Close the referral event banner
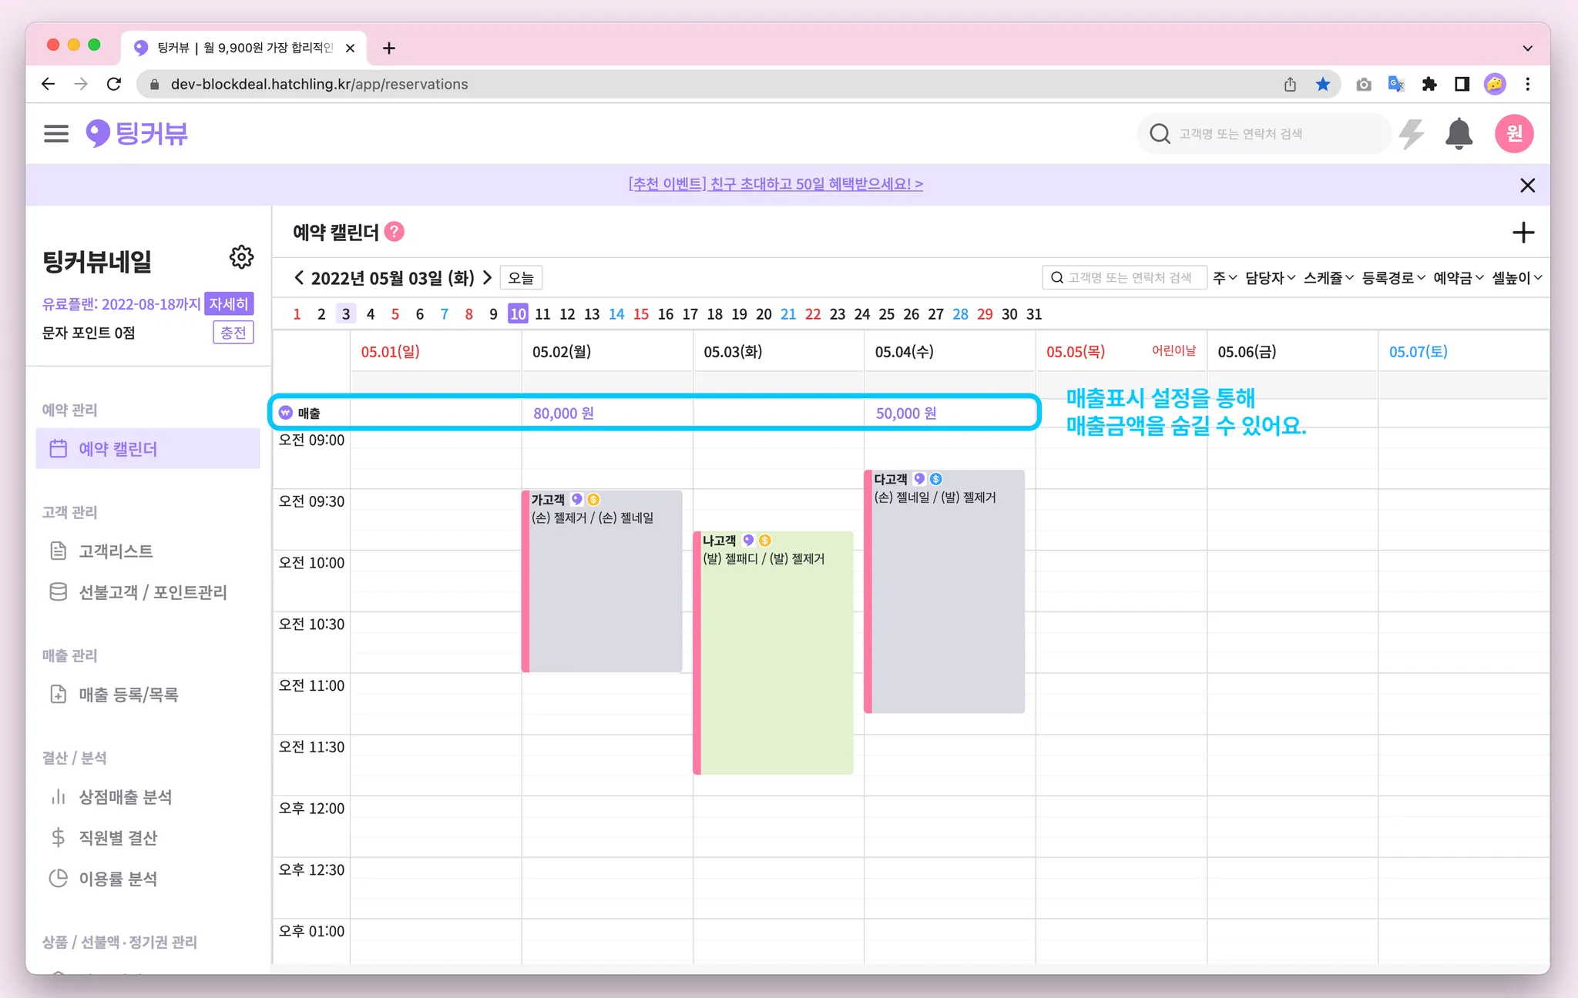Image resolution: width=1578 pixels, height=998 pixels. pyautogui.click(x=1527, y=185)
